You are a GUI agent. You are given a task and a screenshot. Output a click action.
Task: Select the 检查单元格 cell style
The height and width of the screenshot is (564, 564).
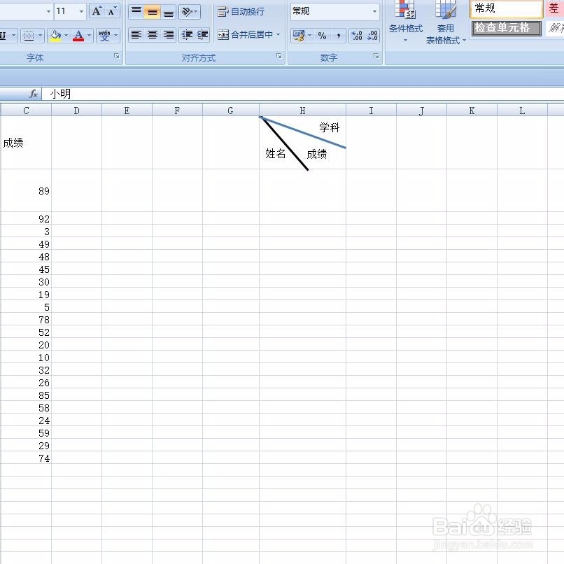506,28
